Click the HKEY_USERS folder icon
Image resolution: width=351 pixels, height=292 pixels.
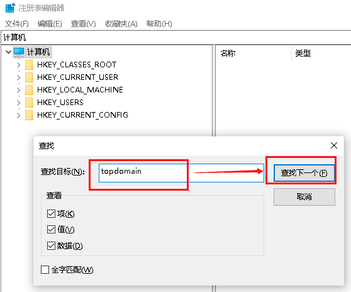pyautogui.click(x=29, y=103)
